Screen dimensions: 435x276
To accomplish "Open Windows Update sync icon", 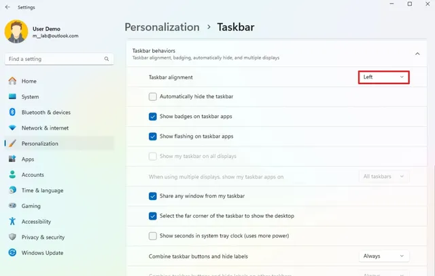I will click(x=12, y=252).
